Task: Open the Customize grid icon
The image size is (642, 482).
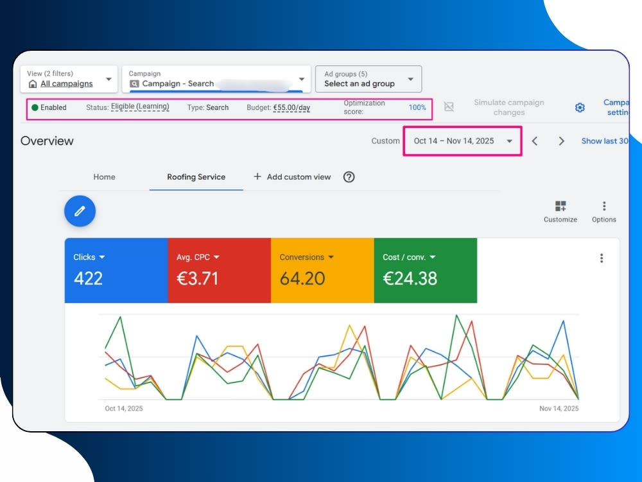Action: click(x=560, y=206)
